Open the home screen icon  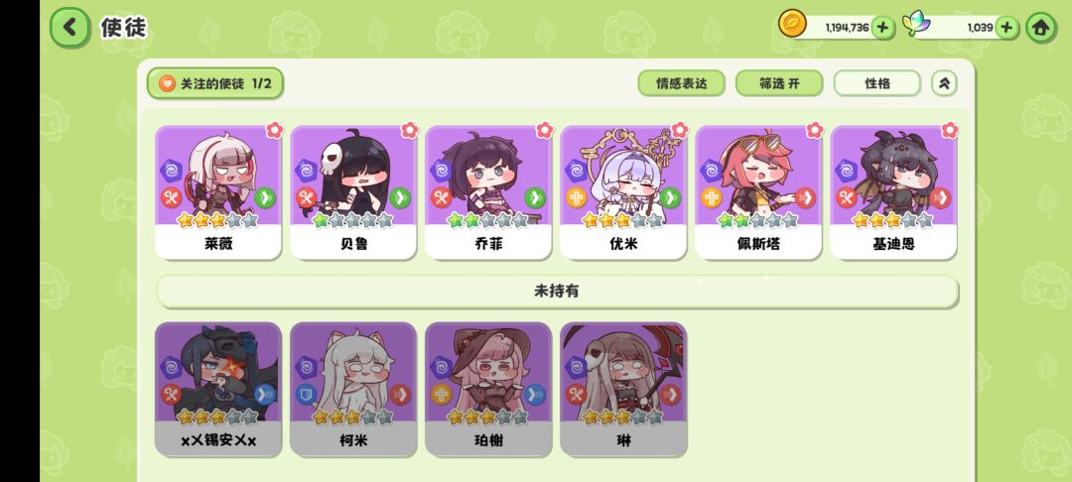coord(1040,28)
